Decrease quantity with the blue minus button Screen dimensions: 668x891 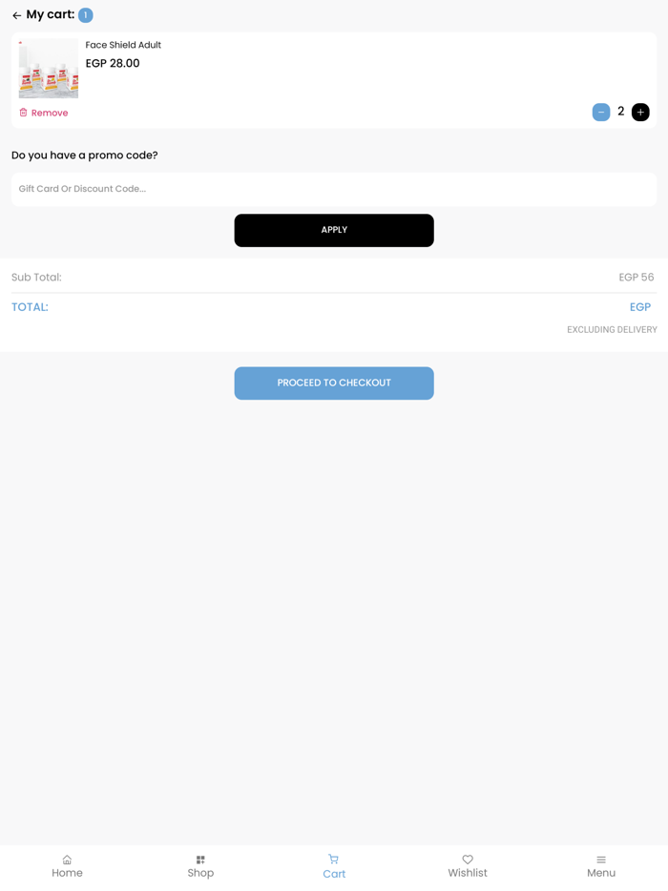601,112
